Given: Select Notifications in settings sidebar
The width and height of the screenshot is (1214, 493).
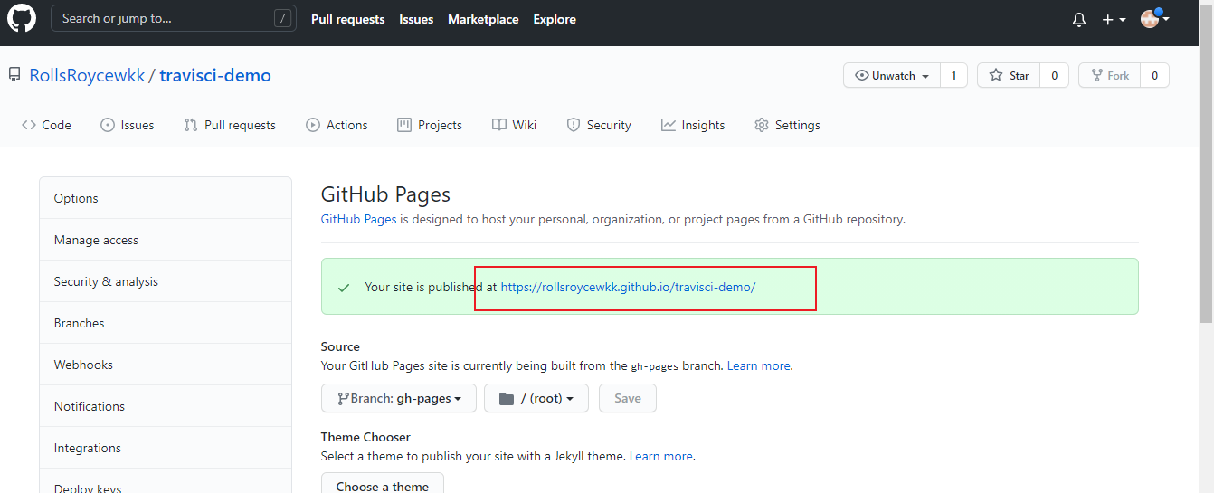Looking at the screenshot, I should pyautogui.click(x=166, y=406).
